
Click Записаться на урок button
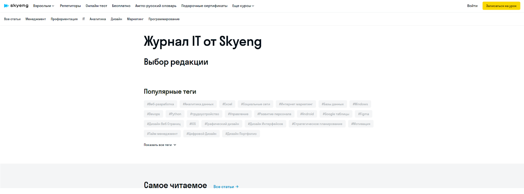[x=501, y=6]
